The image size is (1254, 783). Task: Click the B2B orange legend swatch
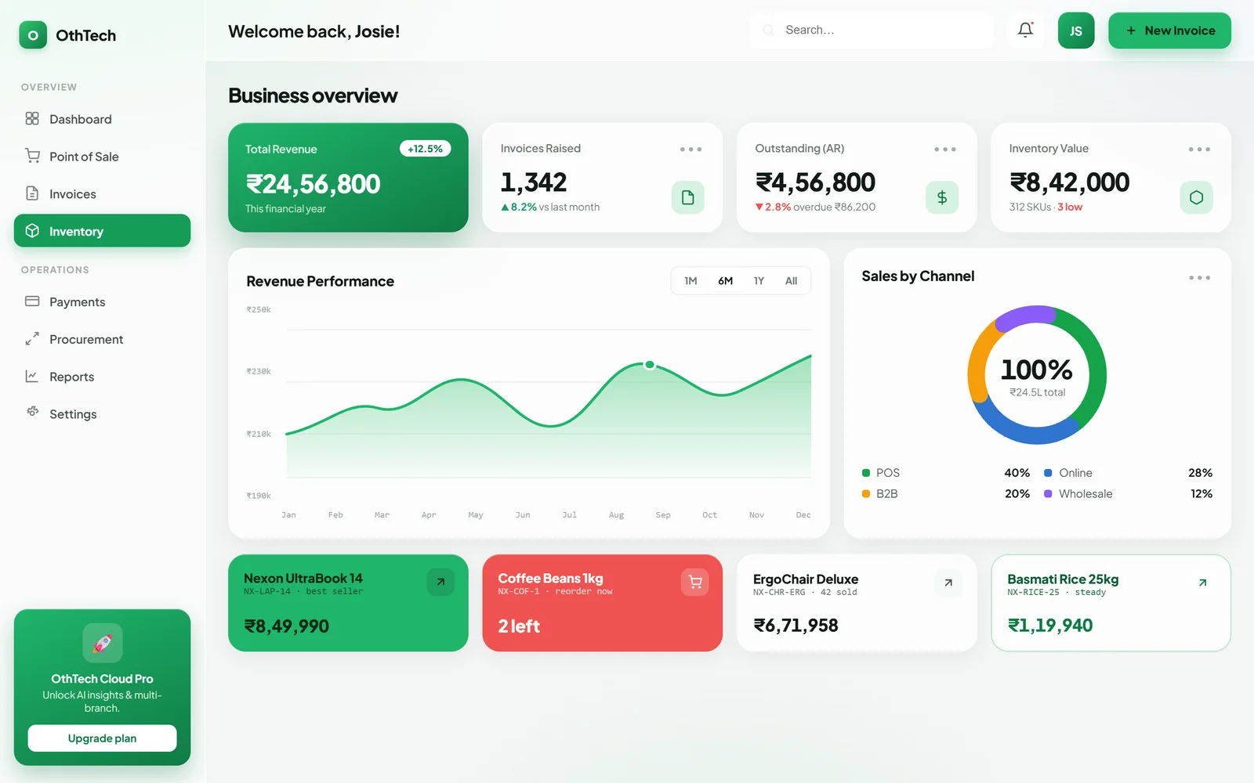(866, 494)
